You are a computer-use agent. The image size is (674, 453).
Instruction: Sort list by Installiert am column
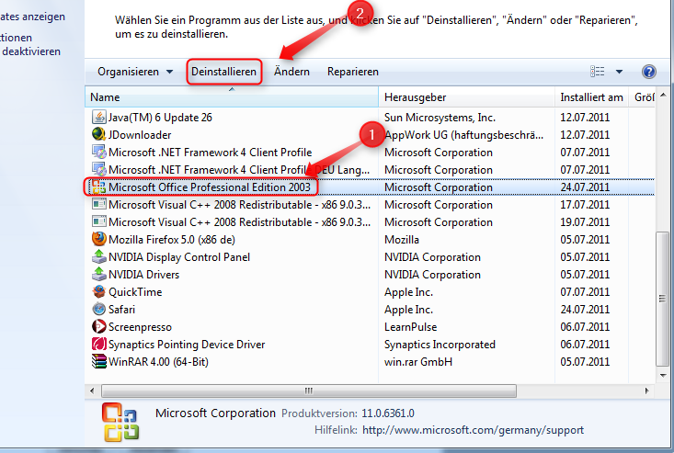591,97
